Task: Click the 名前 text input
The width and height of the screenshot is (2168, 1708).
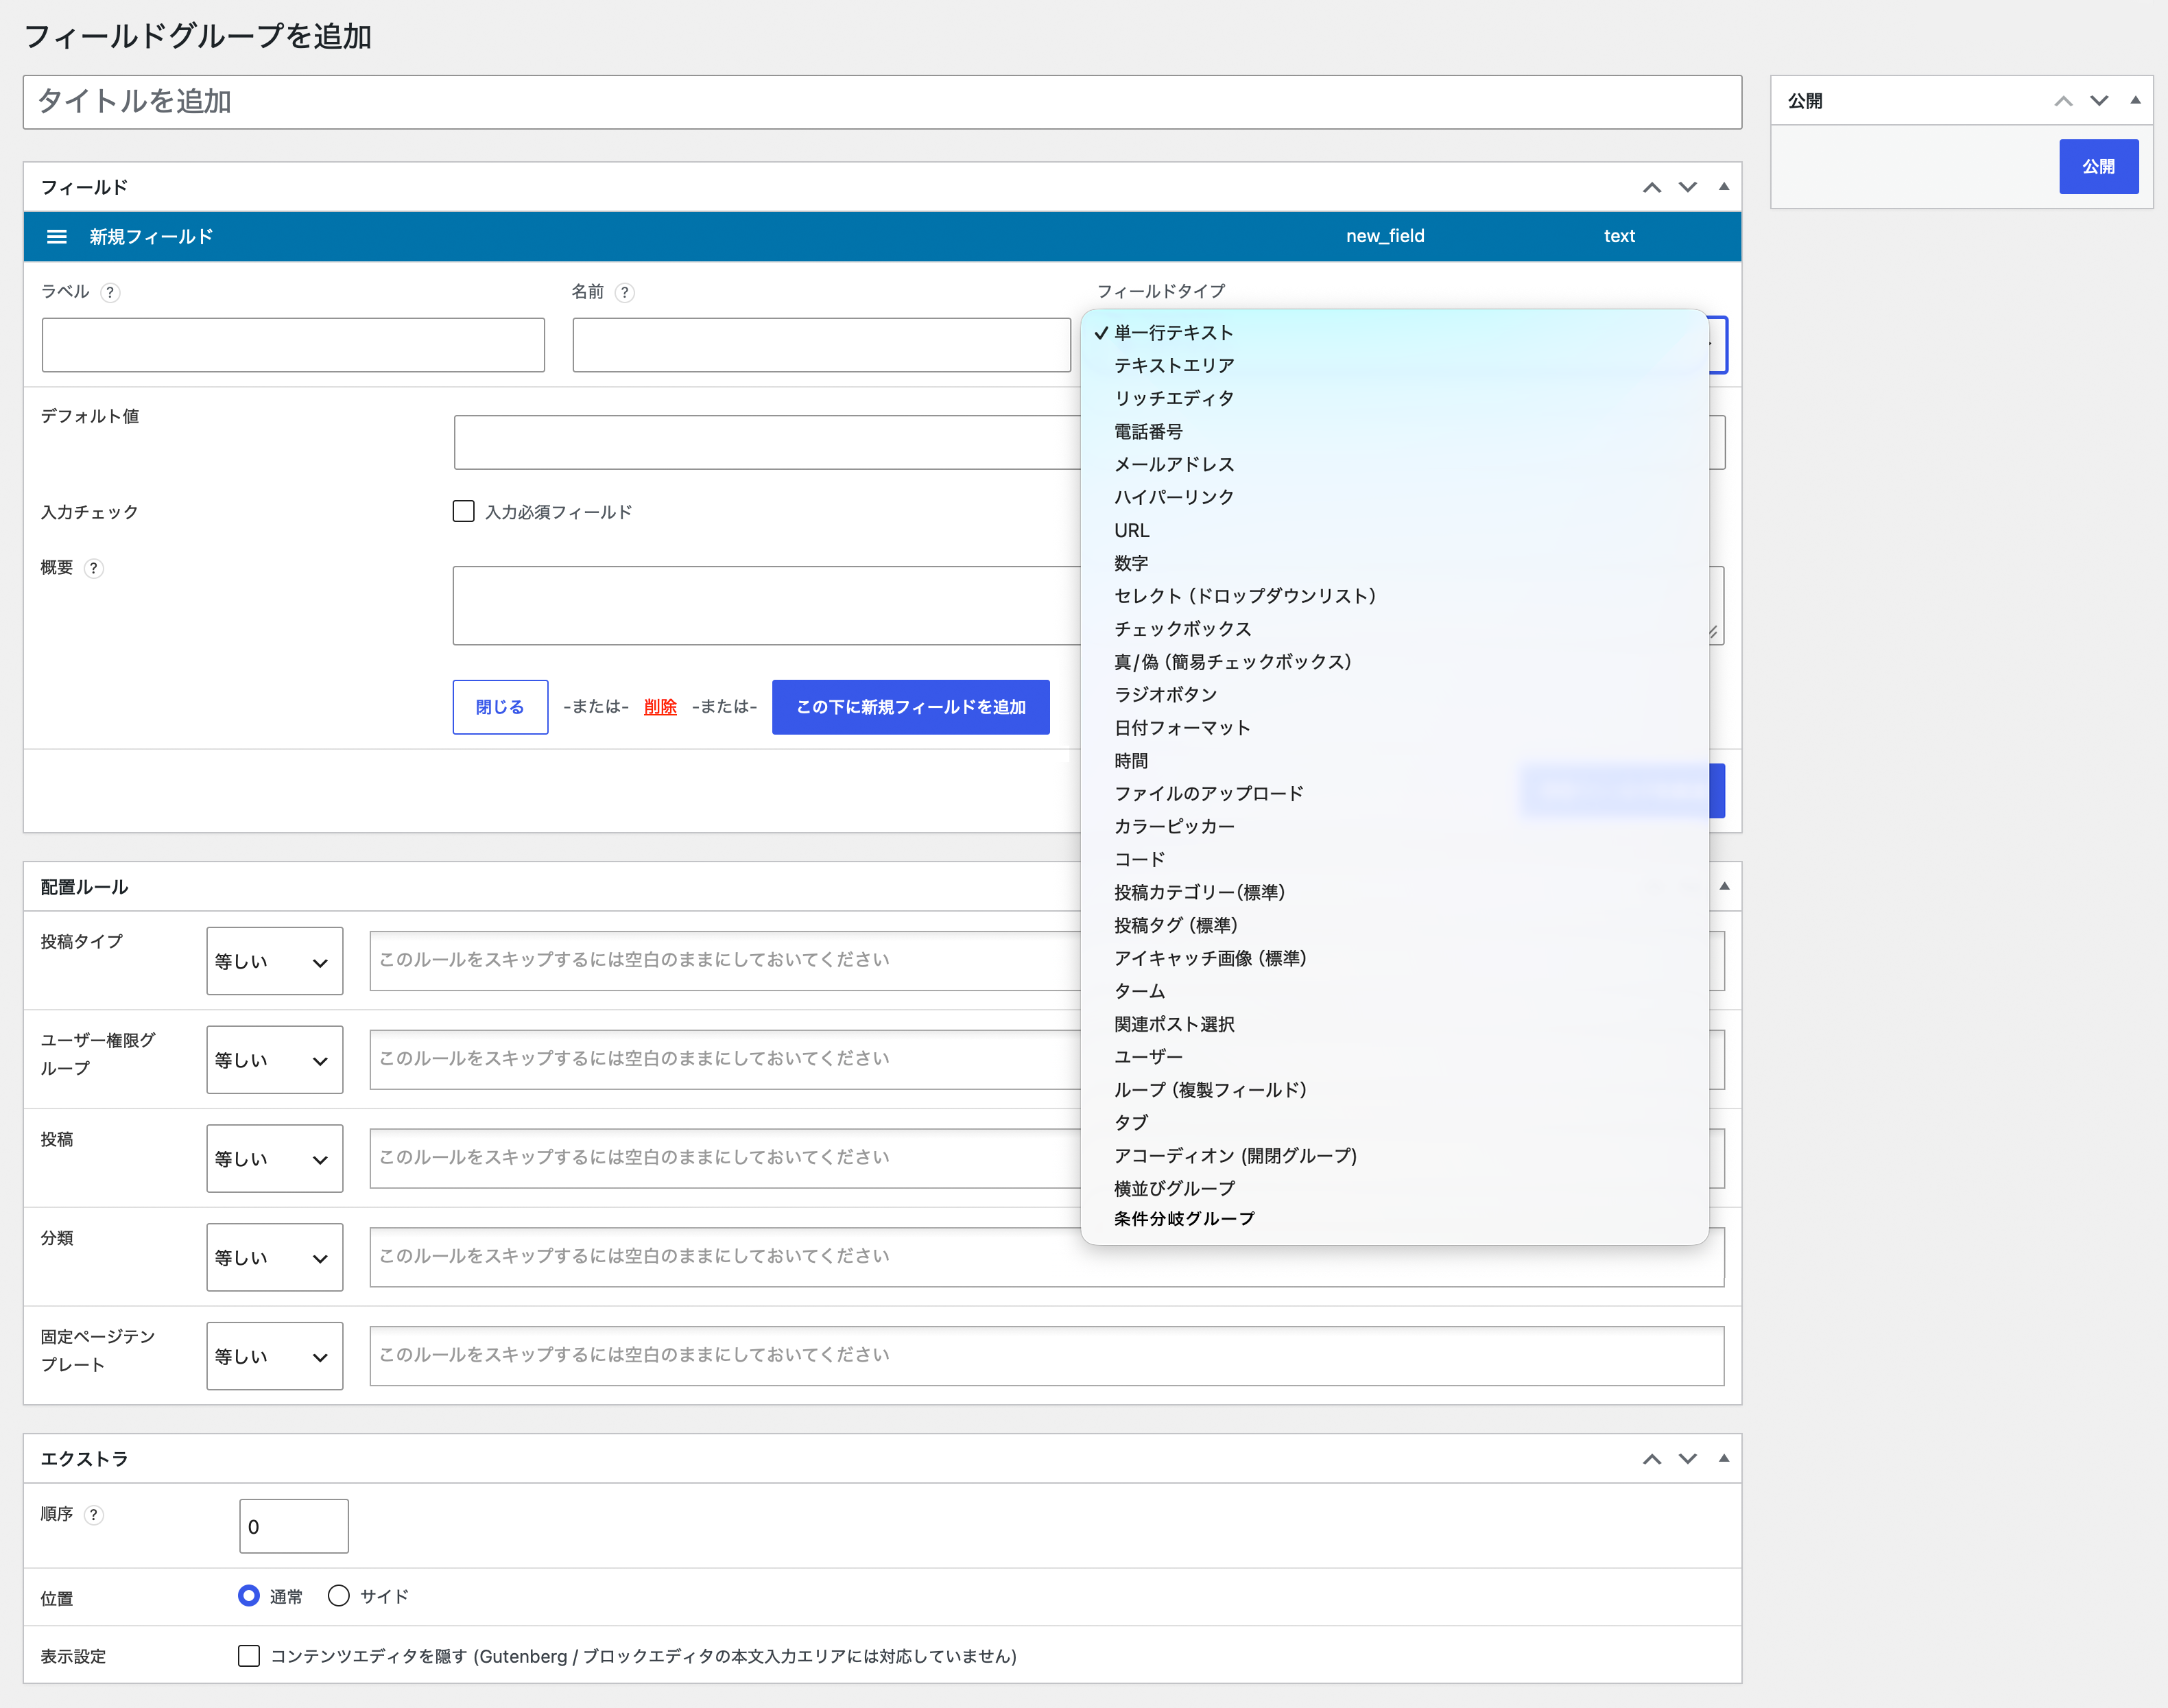Action: click(821, 345)
